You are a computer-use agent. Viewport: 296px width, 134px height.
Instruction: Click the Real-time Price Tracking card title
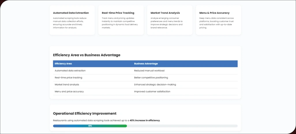coord(118,13)
